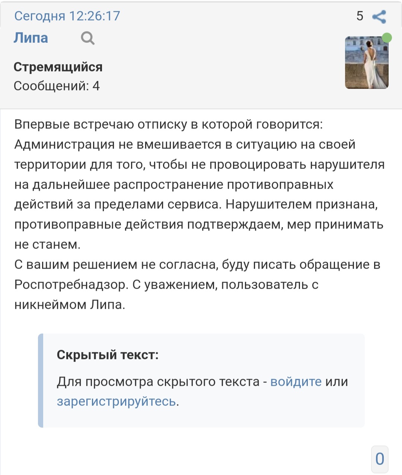Click the Стремящийся rank label
402x475 pixels.
pos(58,67)
